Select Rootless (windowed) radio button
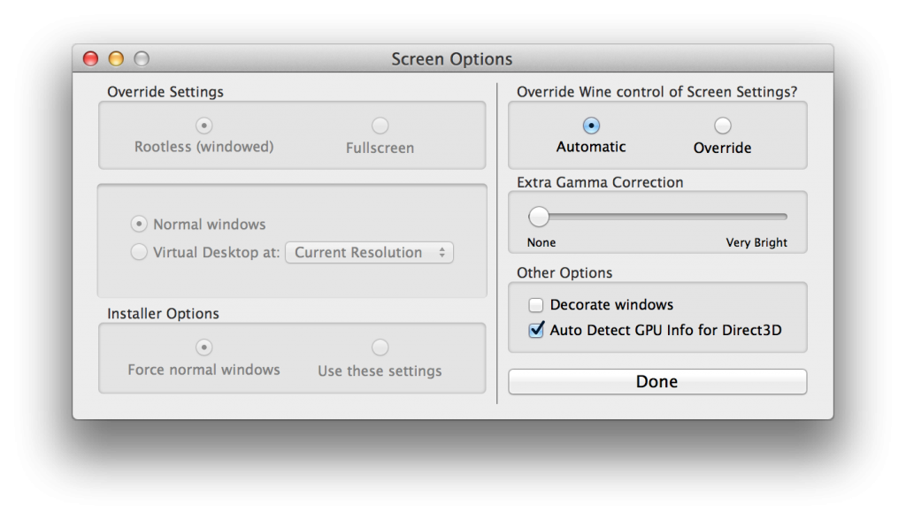The height and width of the screenshot is (520, 906). [x=204, y=126]
